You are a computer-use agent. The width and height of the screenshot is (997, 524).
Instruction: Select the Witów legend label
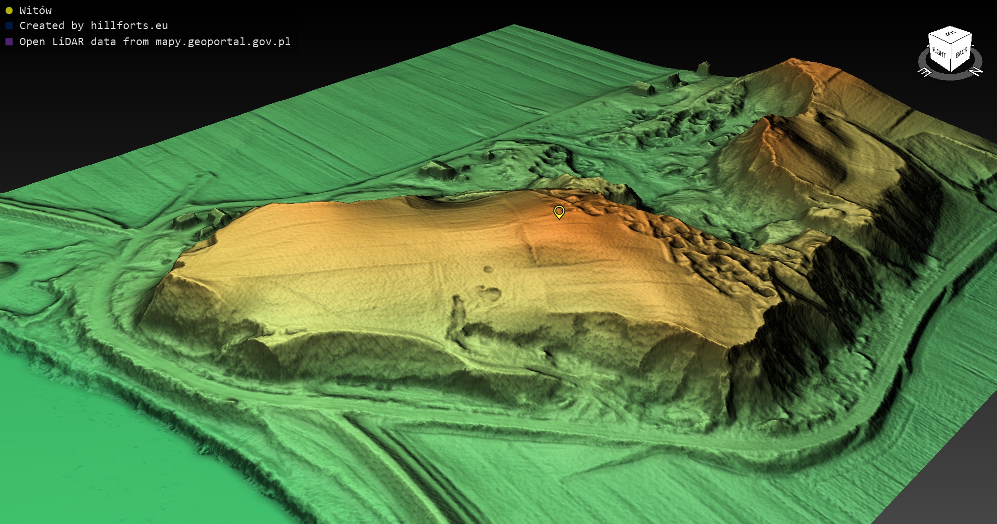[35, 10]
